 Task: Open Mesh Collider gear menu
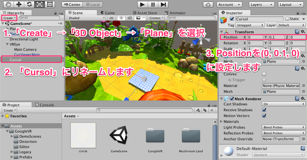(303, 68)
